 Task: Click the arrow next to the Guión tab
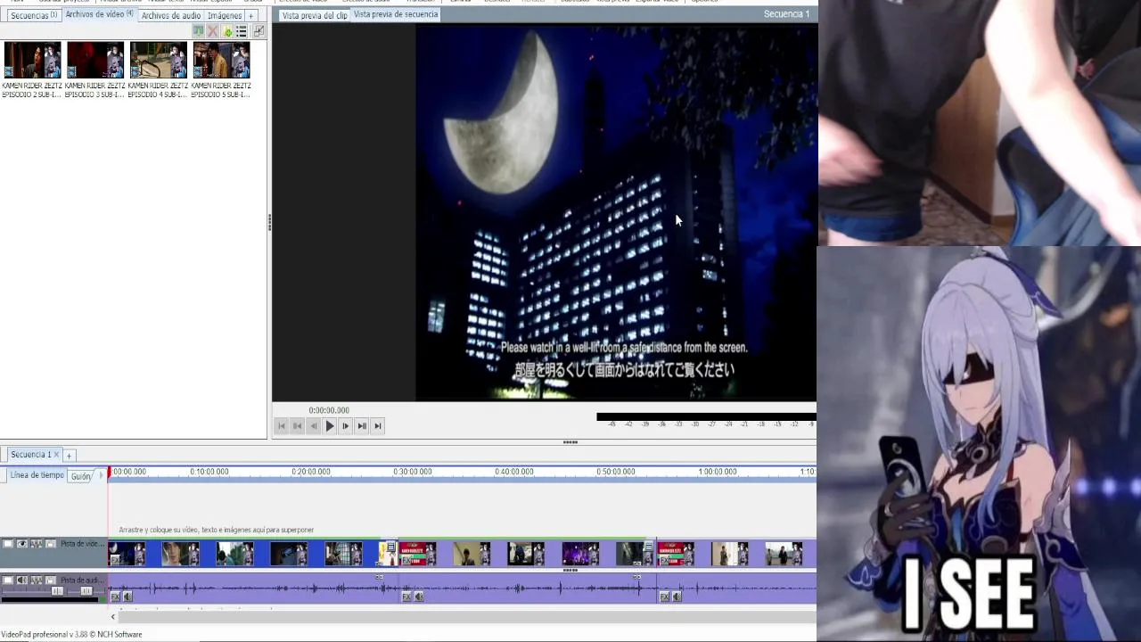[101, 476]
